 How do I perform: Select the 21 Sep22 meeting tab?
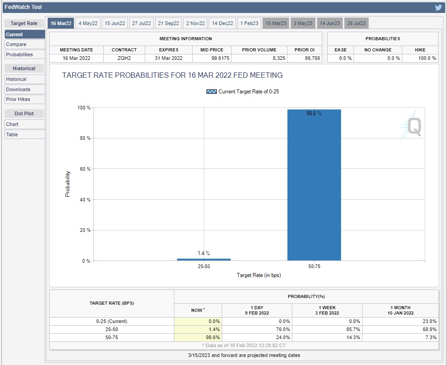(169, 23)
